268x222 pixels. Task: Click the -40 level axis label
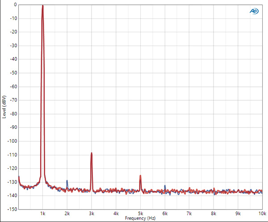pos(13,59)
